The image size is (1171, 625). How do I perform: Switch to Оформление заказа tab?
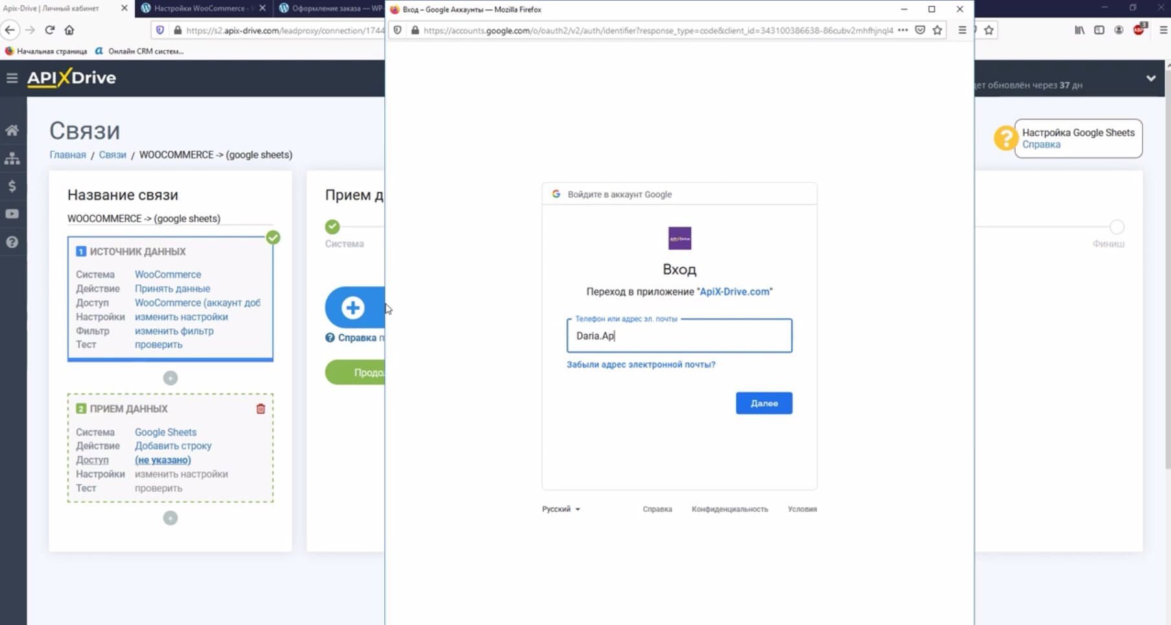point(330,8)
